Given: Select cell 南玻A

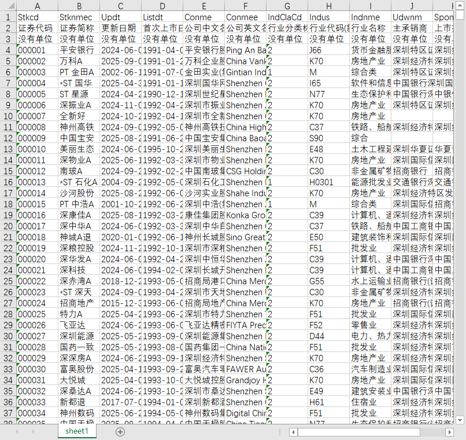Looking at the screenshot, I should [x=79, y=171].
